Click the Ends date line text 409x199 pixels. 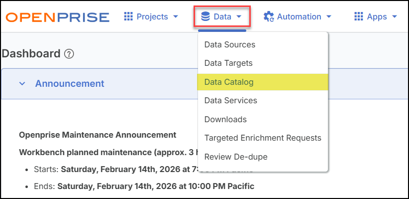[144, 187]
